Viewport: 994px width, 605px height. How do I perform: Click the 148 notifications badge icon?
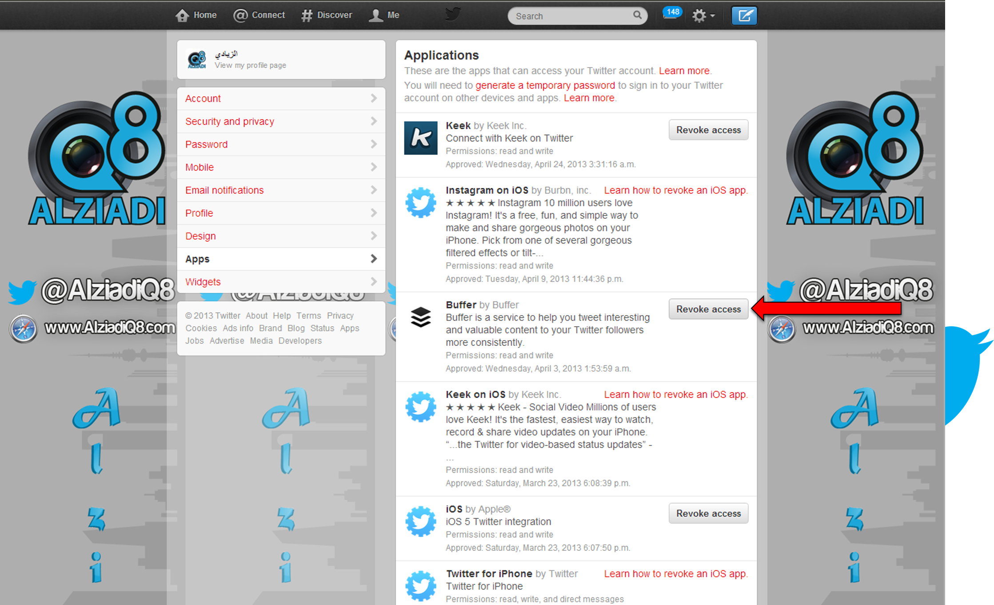672,13
